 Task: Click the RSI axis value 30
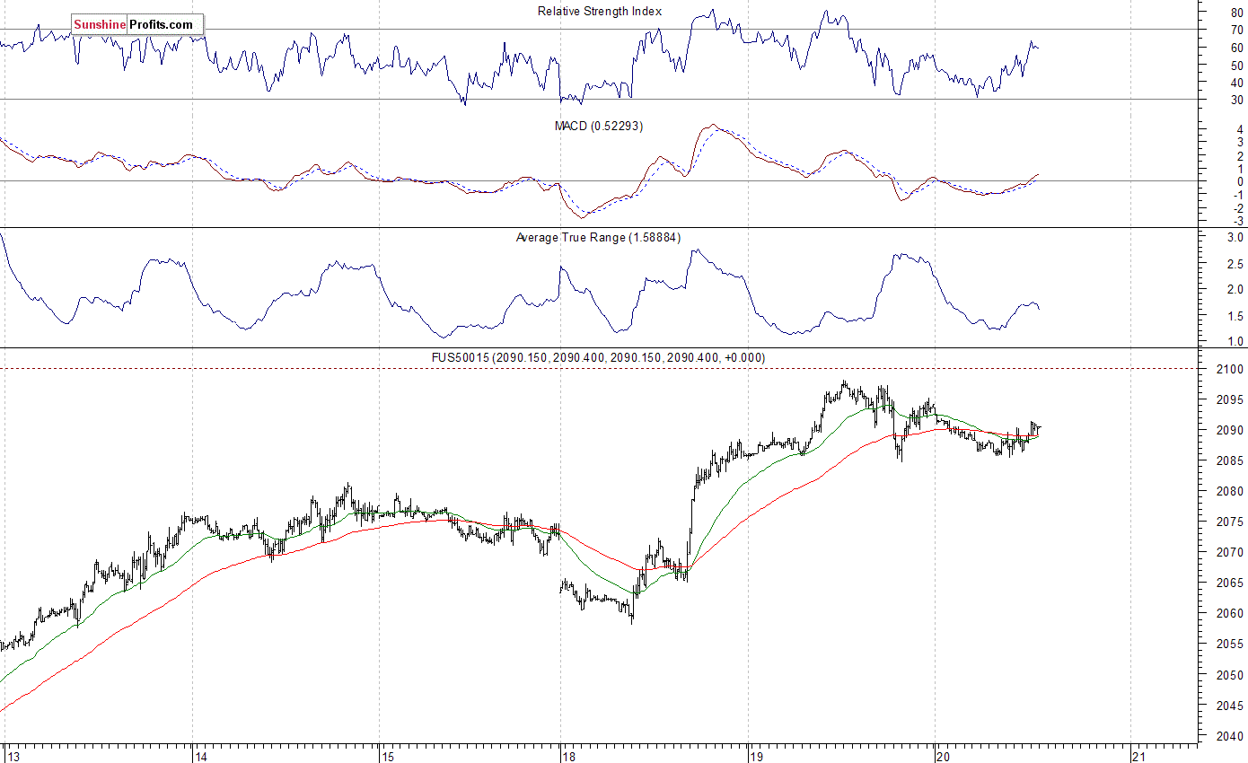(x=1237, y=100)
